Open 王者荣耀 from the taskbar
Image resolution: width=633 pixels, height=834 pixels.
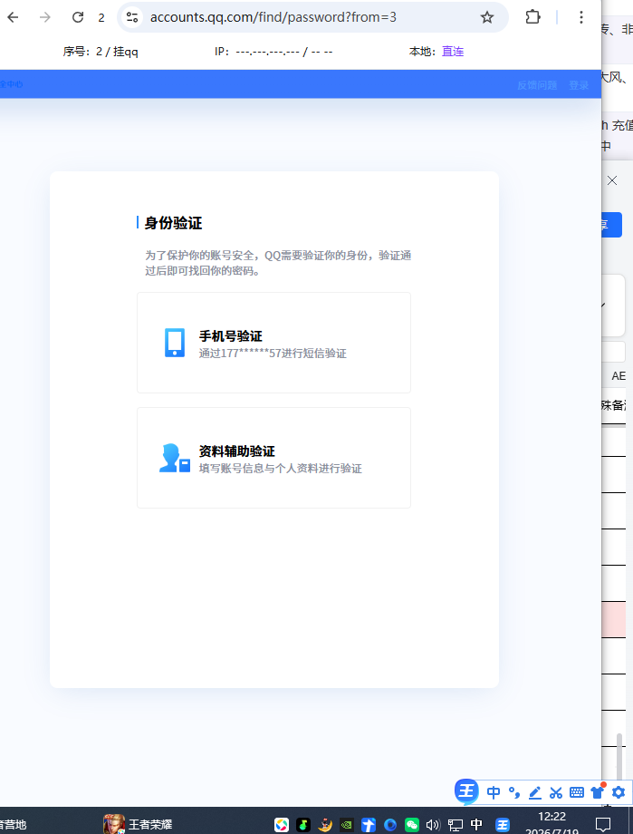[138, 824]
